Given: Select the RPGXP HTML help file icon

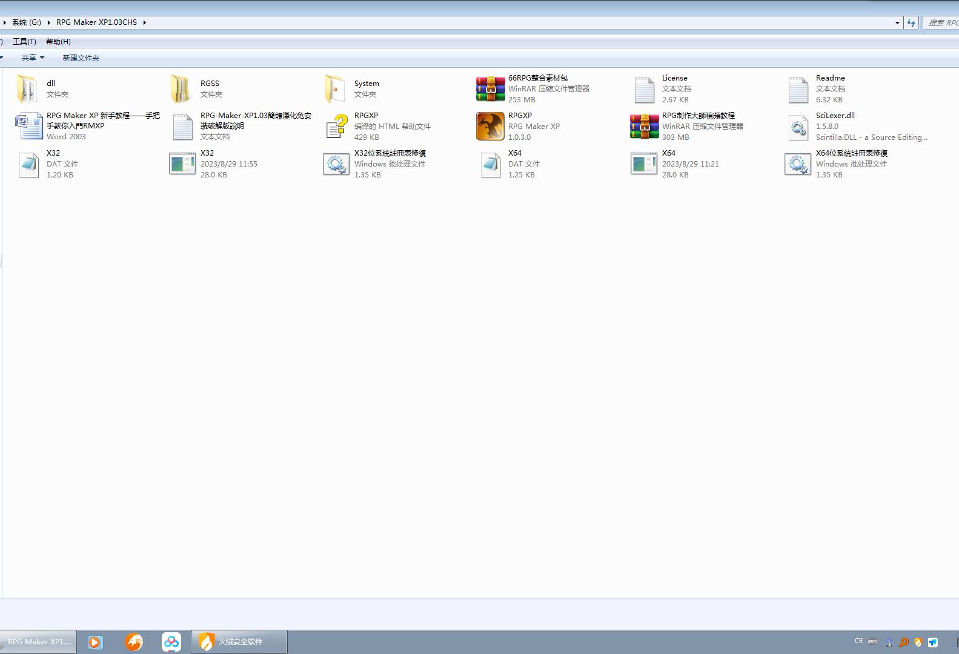Looking at the screenshot, I should [336, 127].
